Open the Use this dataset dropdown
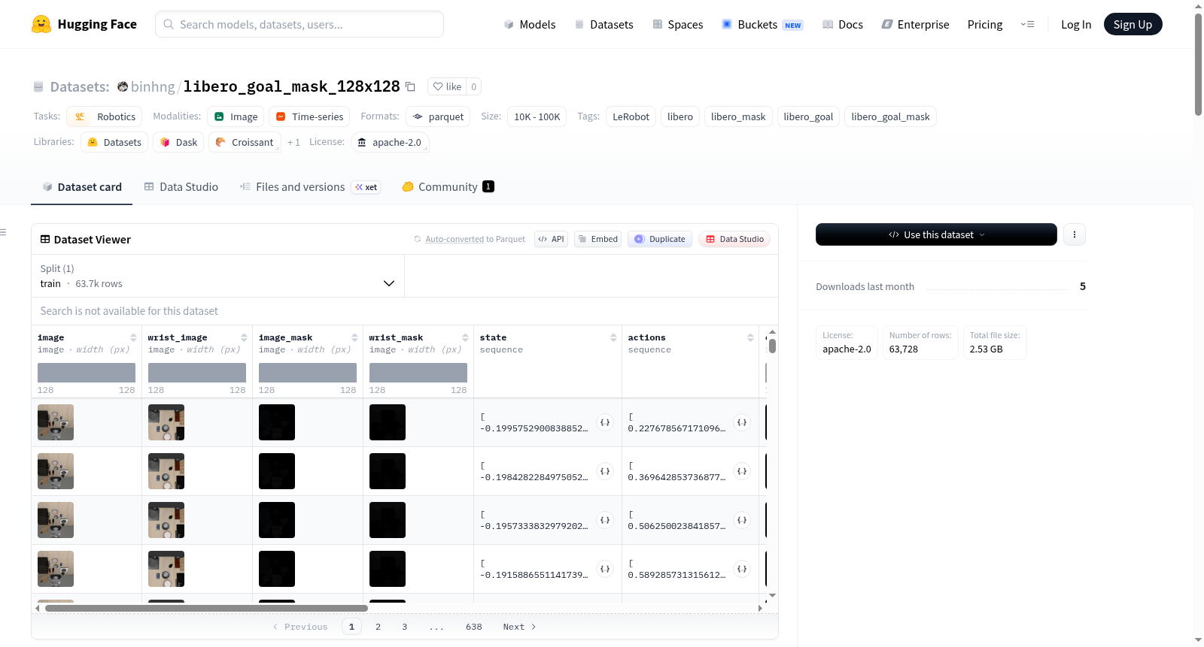The image size is (1204, 647). (936, 234)
